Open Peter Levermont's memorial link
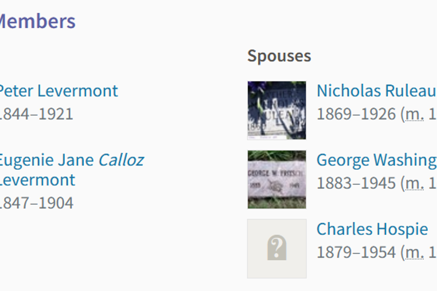Image resolution: width=437 pixels, height=291 pixels. pos(59,91)
